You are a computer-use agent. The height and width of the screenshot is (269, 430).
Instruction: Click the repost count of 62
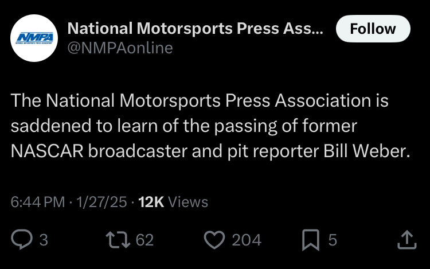(145, 240)
